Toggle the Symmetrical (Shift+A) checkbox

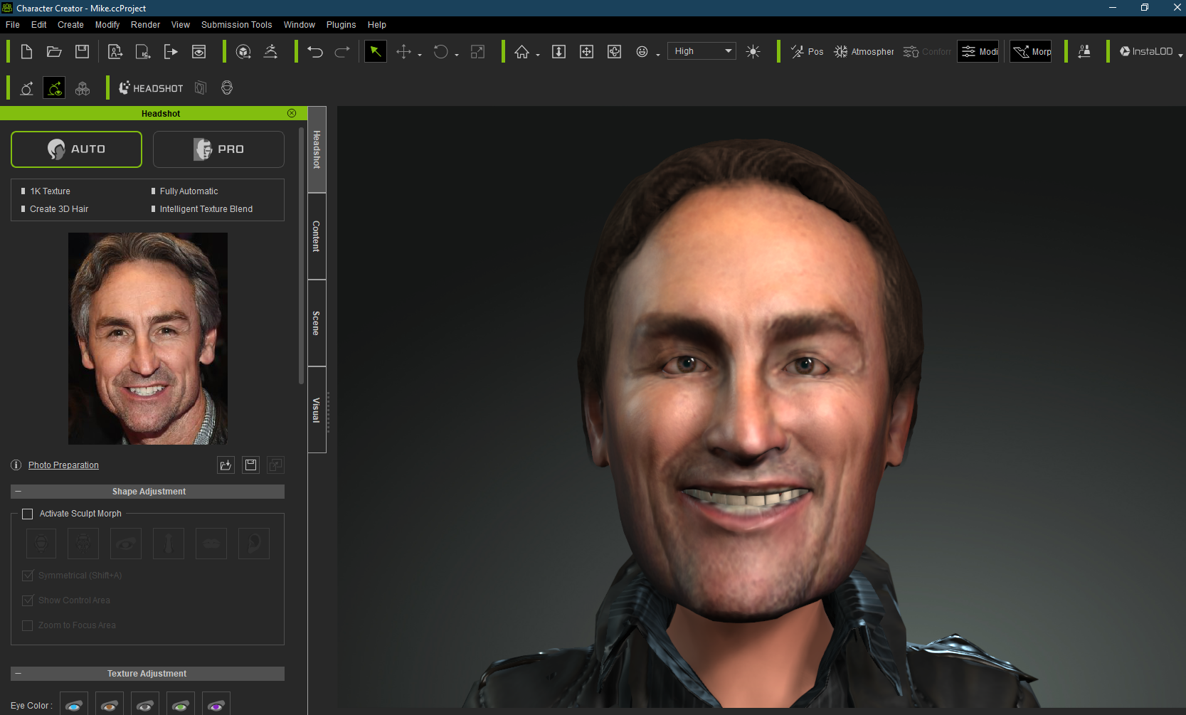(28, 576)
